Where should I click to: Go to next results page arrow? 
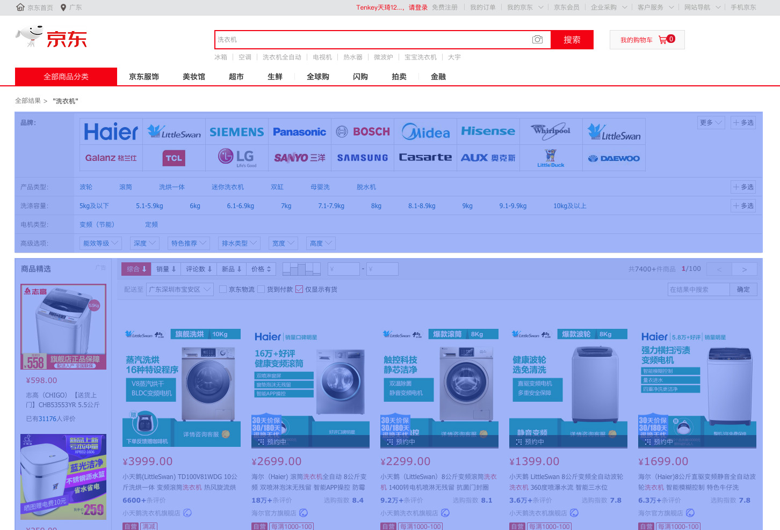click(744, 269)
